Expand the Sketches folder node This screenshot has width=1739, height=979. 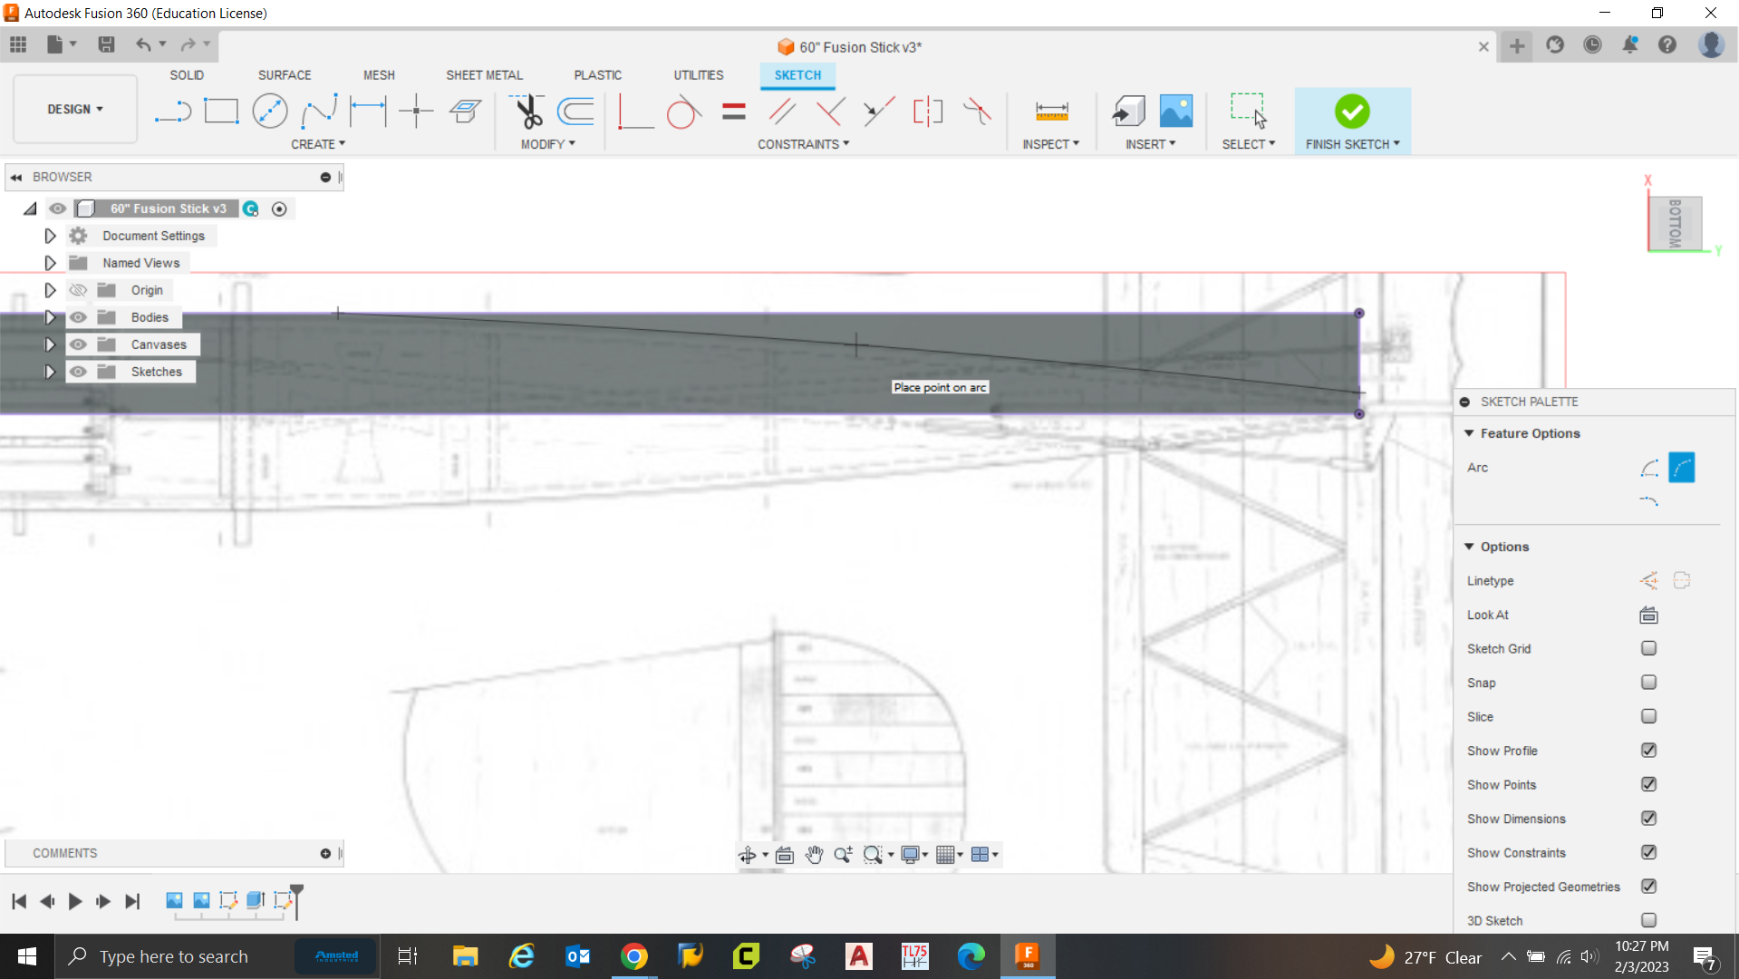click(x=50, y=372)
